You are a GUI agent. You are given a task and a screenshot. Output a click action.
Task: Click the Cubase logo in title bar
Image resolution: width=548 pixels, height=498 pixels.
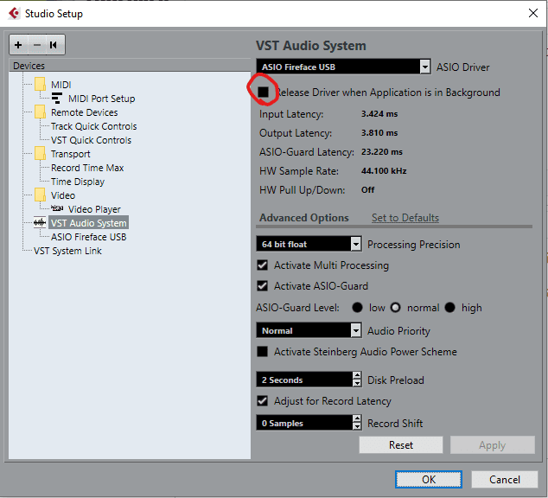tap(15, 13)
